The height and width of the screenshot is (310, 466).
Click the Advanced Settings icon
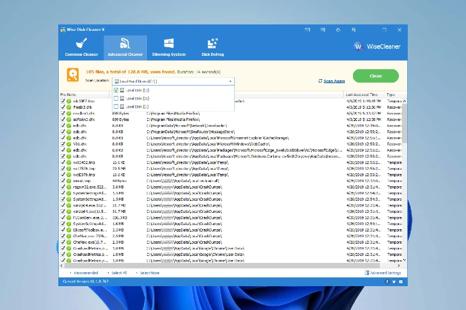pyautogui.click(x=367, y=273)
